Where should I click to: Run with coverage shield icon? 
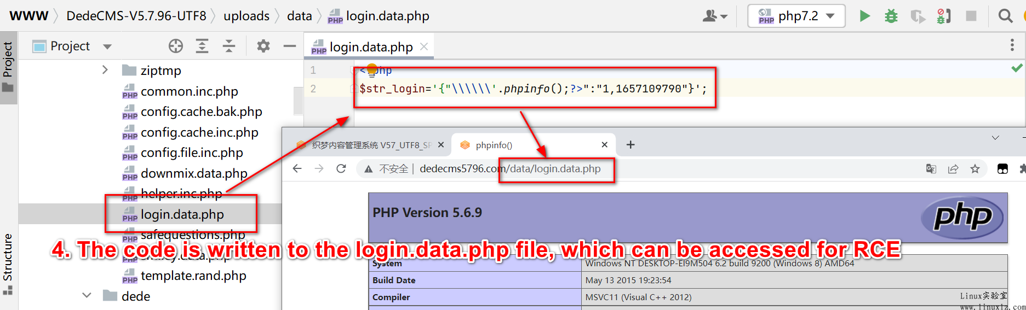[918, 16]
